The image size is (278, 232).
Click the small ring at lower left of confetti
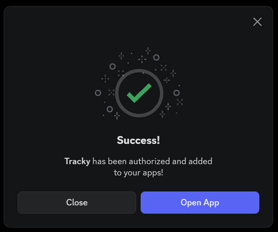(110, 109)
